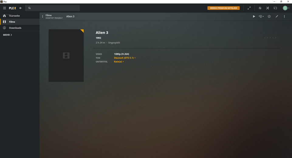Click the Alien 3 movie heading
The height and width of the screenshot is (158, 292).
(x=102, y=33)
